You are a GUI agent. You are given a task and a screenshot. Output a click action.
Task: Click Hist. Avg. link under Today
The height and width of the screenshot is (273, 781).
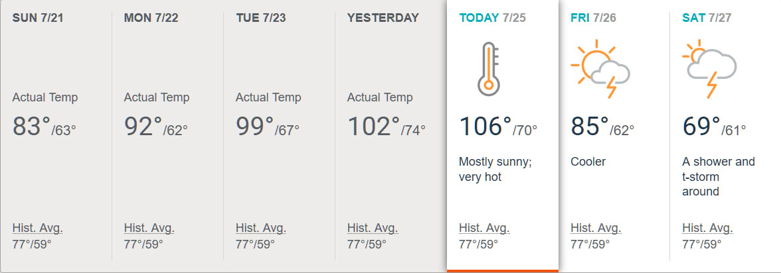(x=483, y=229)
